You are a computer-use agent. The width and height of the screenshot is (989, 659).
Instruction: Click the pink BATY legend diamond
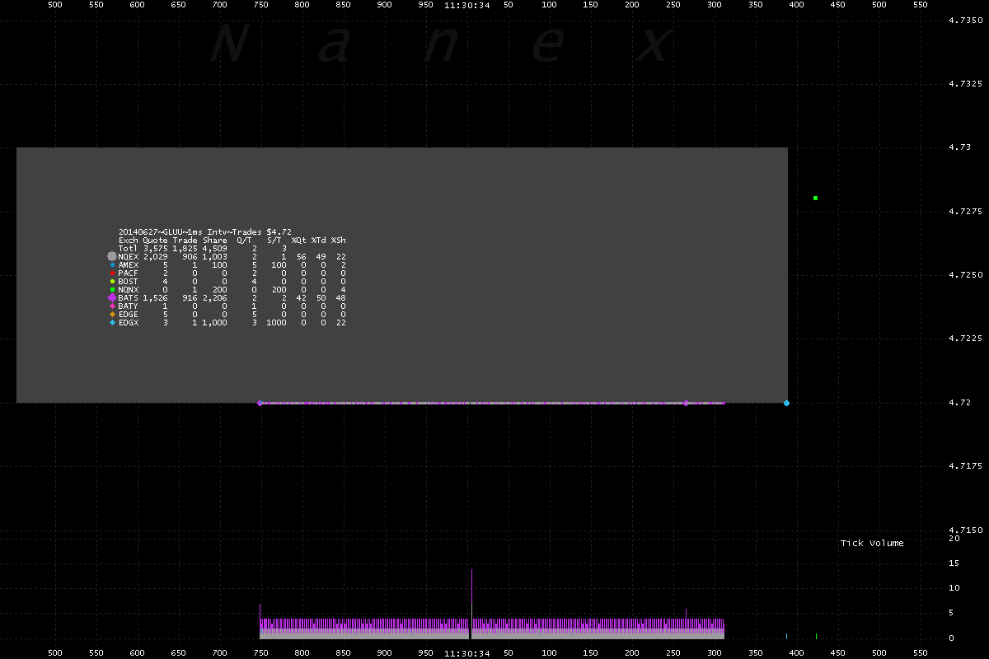(x=112, y=306)
